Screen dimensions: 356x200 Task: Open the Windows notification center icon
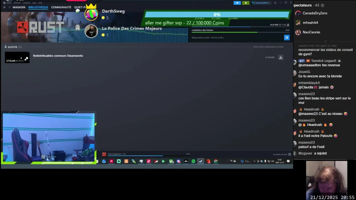coord(288,161)
